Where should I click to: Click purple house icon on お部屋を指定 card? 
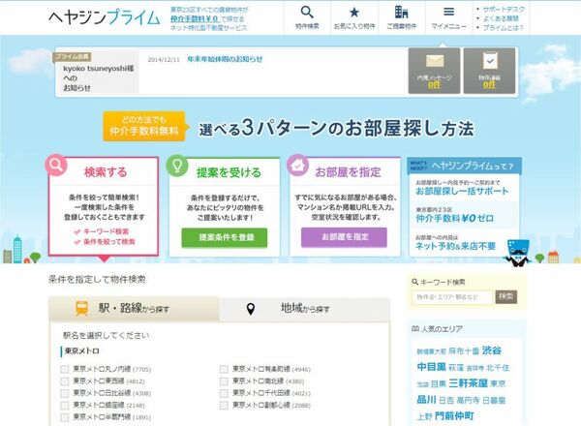tap(298, 165)
